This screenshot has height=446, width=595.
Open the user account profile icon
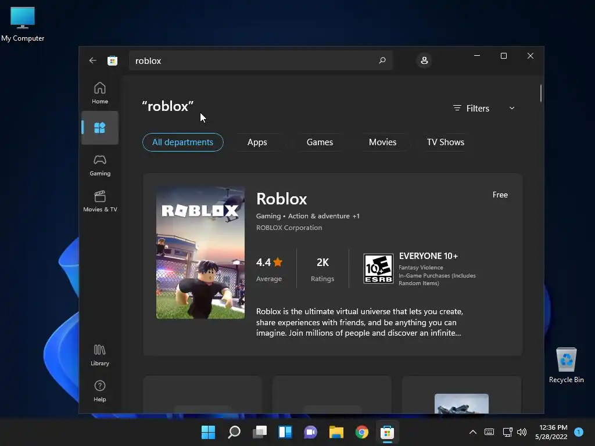(x=424, y=60)
